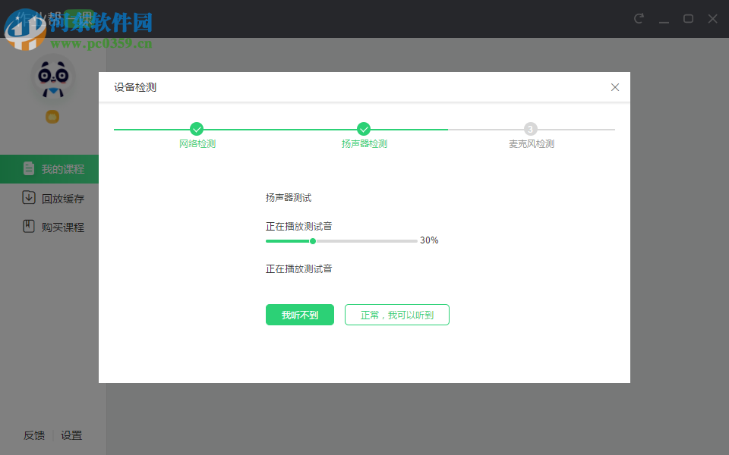Image resolution: width=729 pixels, height=455 pixels.
Task: Click 正常，我可以听到 to confirm audio
Action: pos(396,314)
